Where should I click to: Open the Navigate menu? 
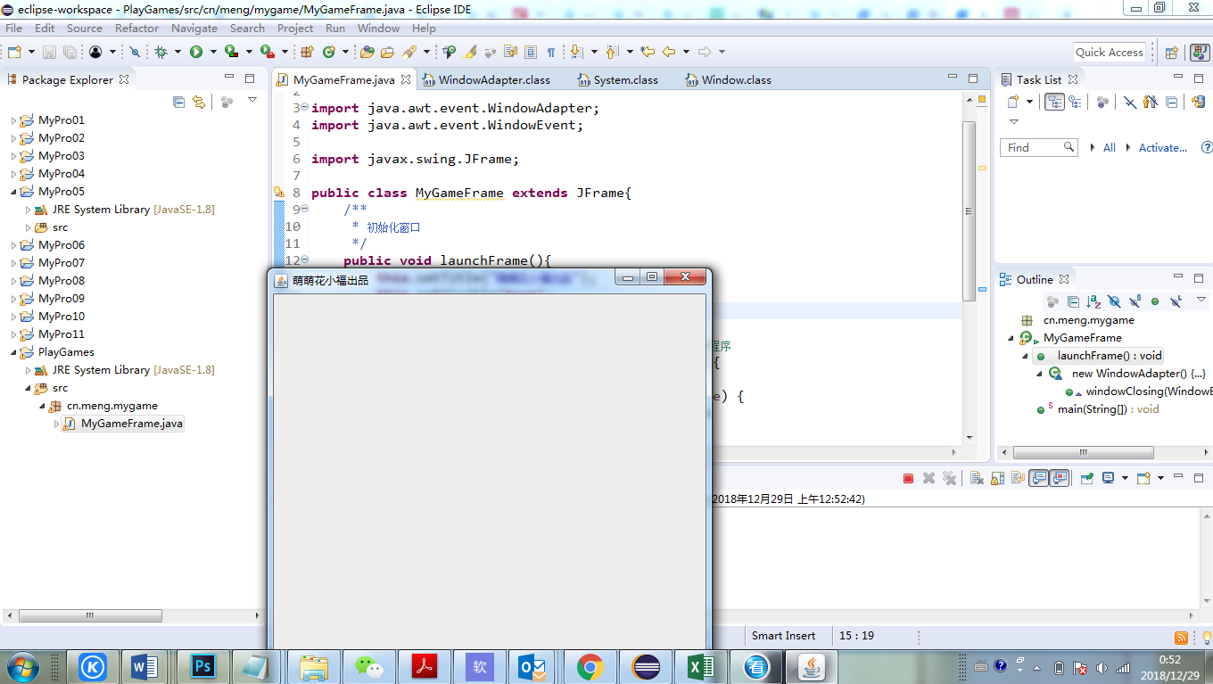tap(194, 28)
